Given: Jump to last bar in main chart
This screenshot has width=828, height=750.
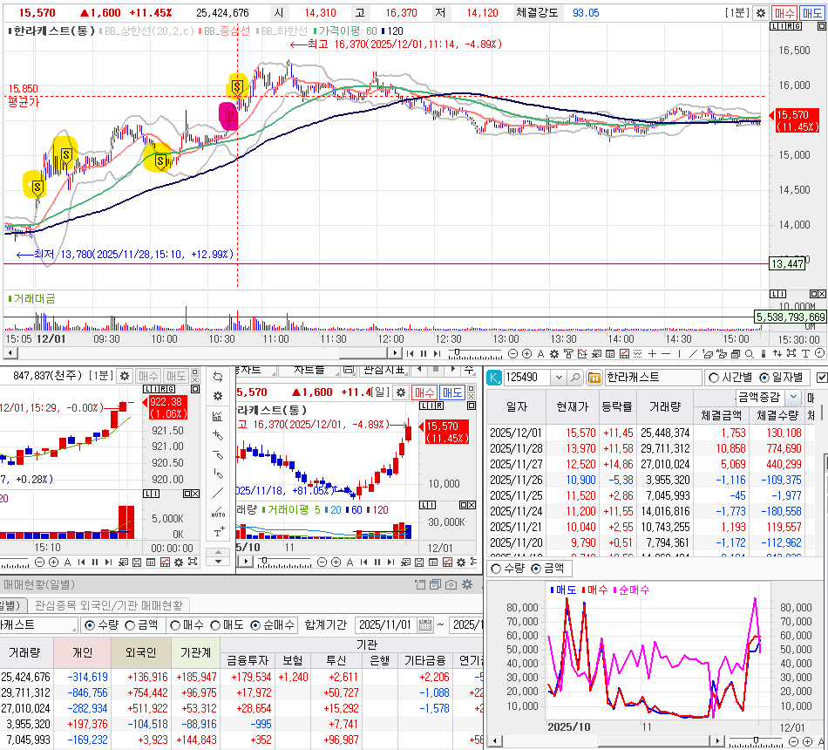Looking at the screenshot, I should (x=437, y=353).
